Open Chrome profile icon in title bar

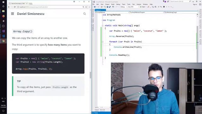pyautogui.click(x=74, y=2)
